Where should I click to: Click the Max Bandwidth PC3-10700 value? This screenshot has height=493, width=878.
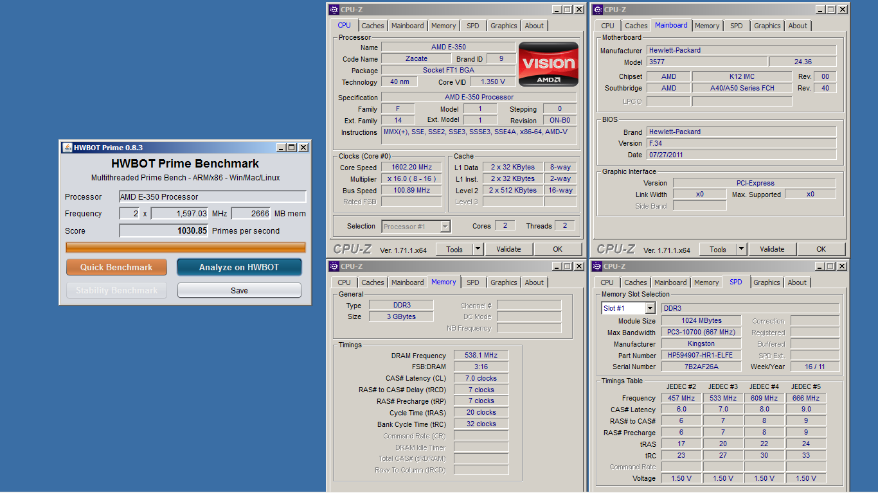(701, 332)
